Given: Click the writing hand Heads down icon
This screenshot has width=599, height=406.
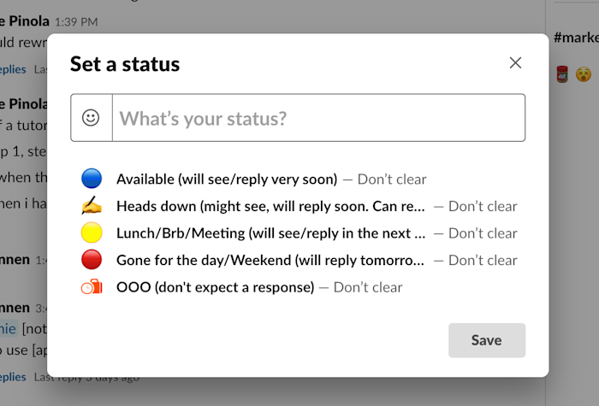Looking at the screenshot, I should (92, 206).
